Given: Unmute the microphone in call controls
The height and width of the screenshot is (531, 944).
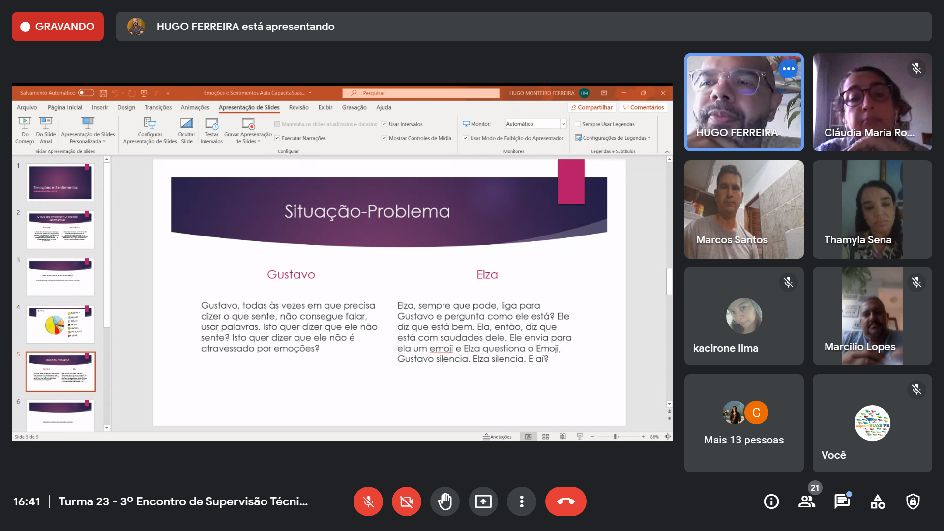Looking at the screenshot, I should [368, 501].
